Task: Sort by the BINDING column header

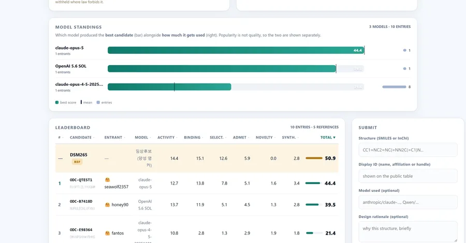Action: pos(193,138)
